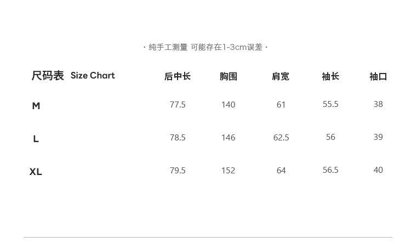411x248 pixels.
Task: Select the 袖口 column header
Action: [x=378, y=76]
